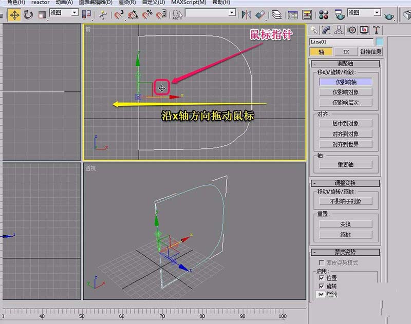Image resolution: width=411 pixels, height=324 pixels.
Task: Toggle the Angle Snap icon
Action: pyautogui.click(x=133, y=15)
